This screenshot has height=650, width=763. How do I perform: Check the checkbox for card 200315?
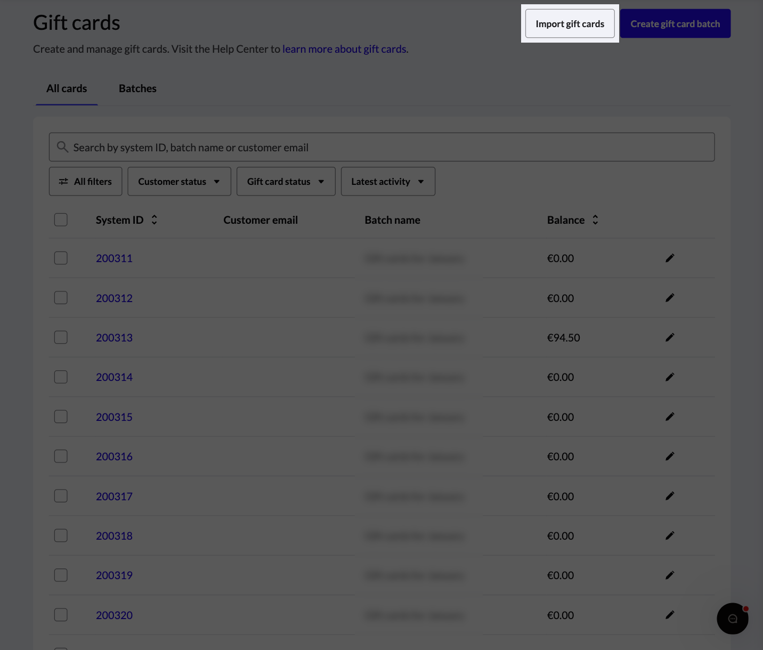coord(60,416)
